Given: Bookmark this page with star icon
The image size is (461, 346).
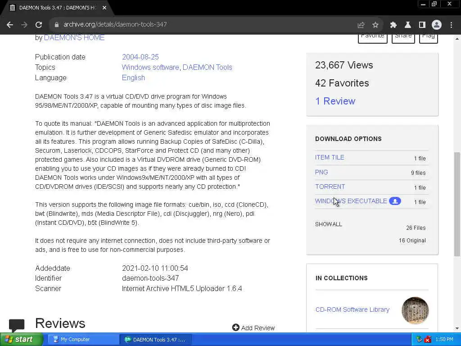Looking at the screenshot, I should click(x=375, y=25).
